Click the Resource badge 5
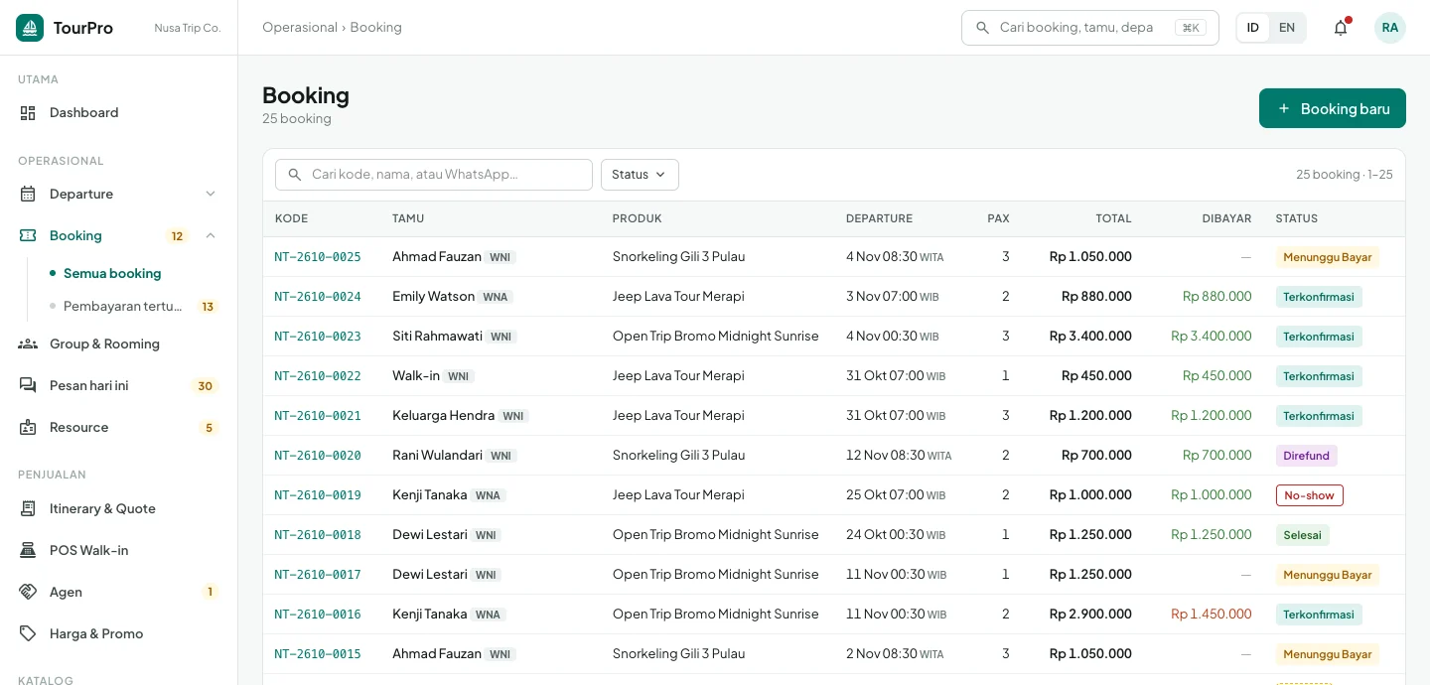This screenshot has width=1430, height=685. [209, 428]
